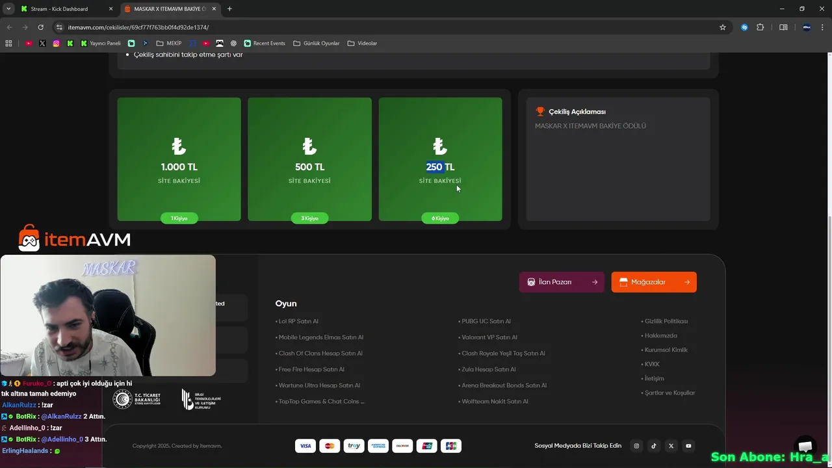Open the İlan Pazarı button
Image resolution: width=832 pixels, height=468 pixels.
562,282
